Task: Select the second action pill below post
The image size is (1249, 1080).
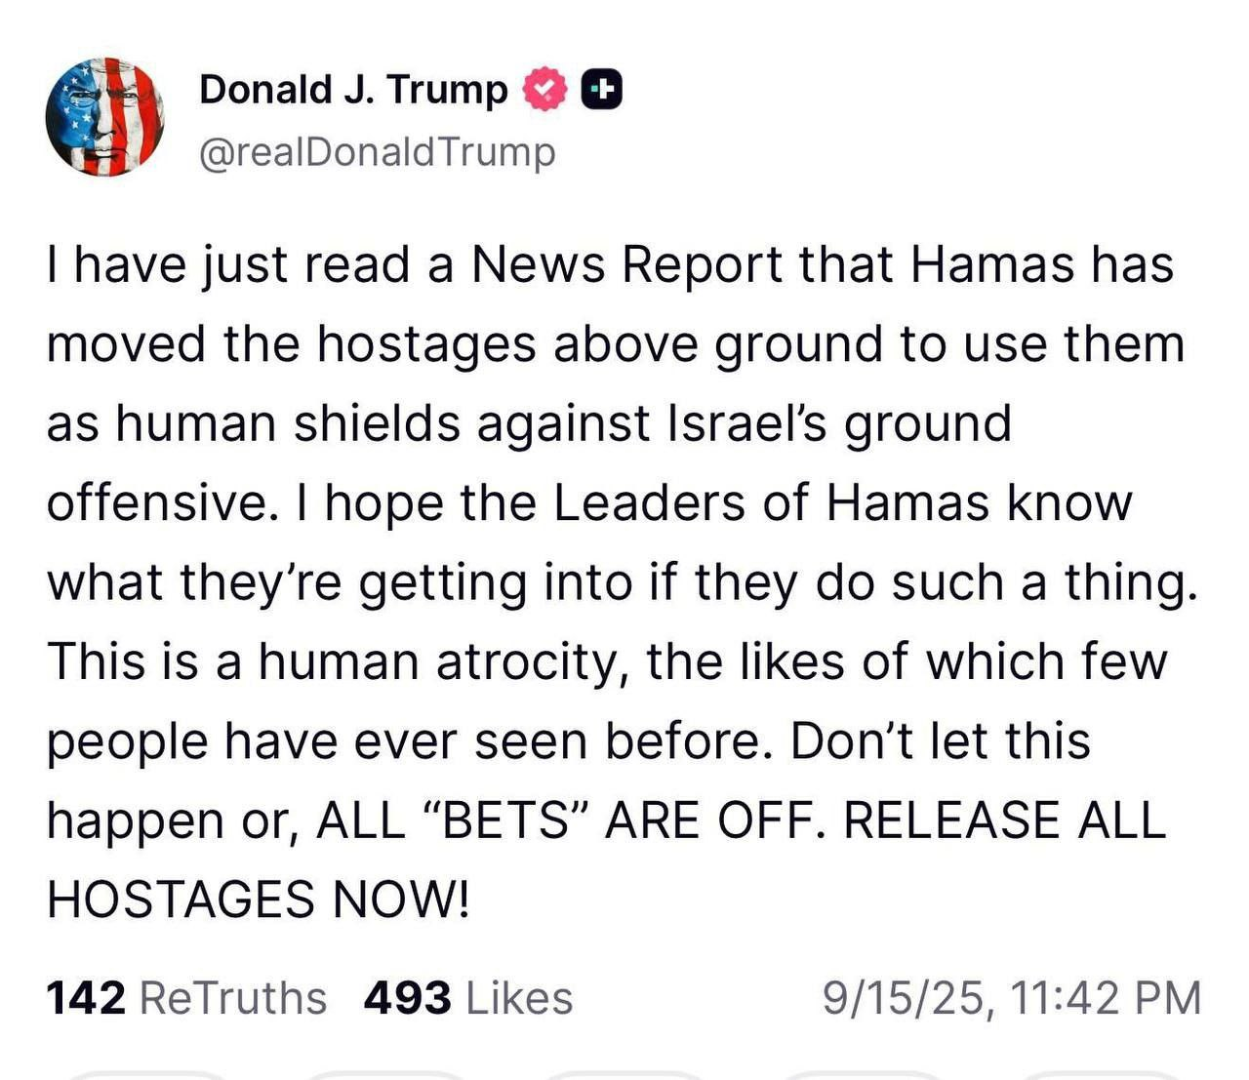Action: 384,1075
